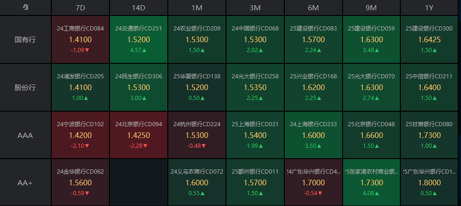The width and height of the screenshot is (461, 206).
Task: Select the 7D tenor column header
Action: (80, 7)
